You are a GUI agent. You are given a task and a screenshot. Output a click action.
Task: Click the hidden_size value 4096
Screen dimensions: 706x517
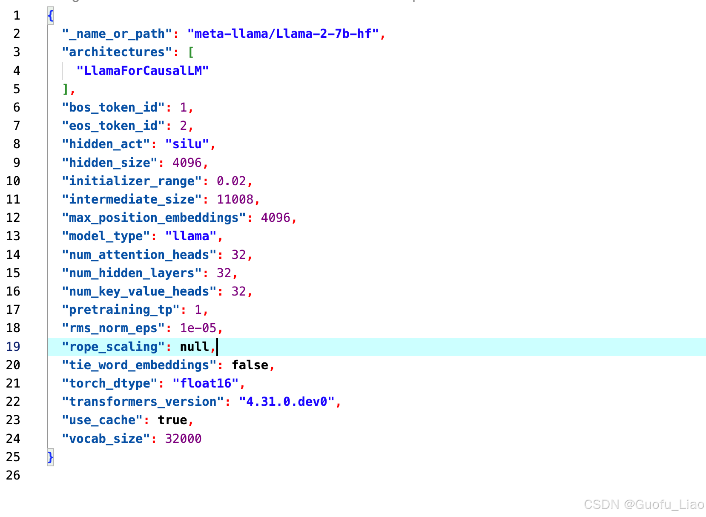[187, 162]
